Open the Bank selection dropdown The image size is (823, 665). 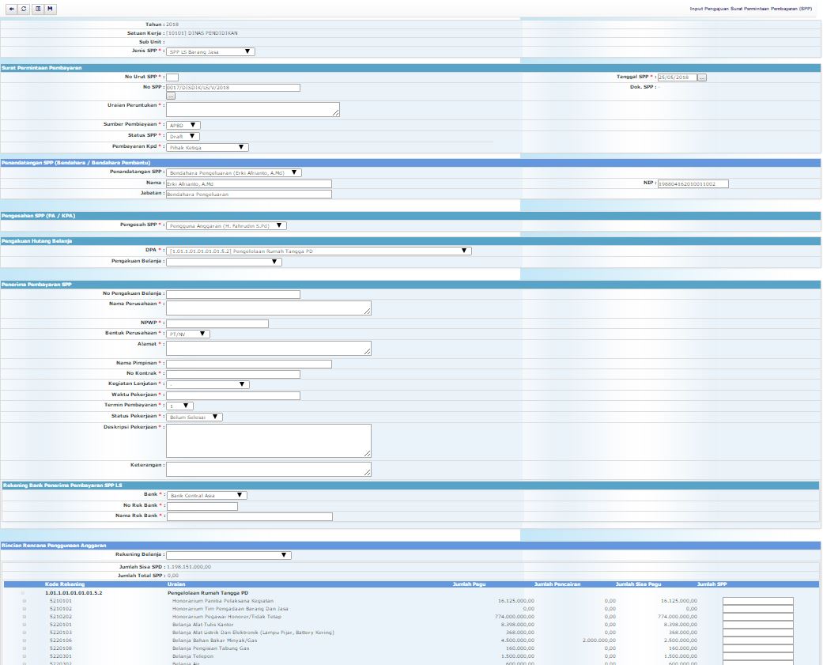tap(206, 496)
